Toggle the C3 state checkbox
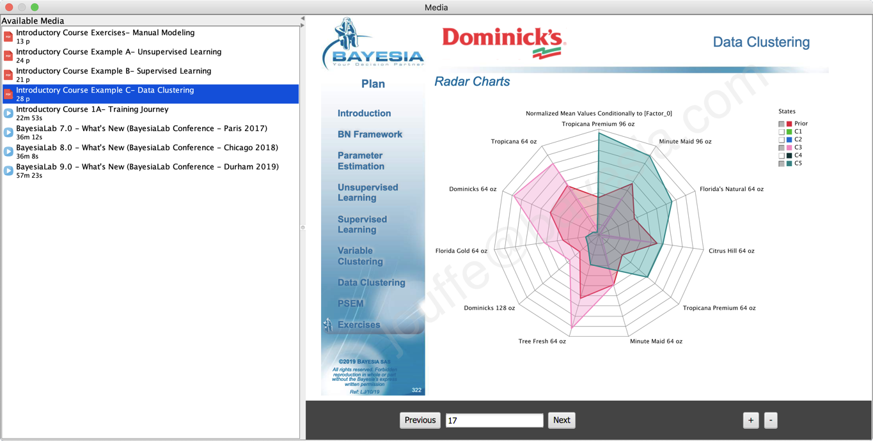This screenshot has width=873, height=441. pyautogui.click(x=782, y=148)
